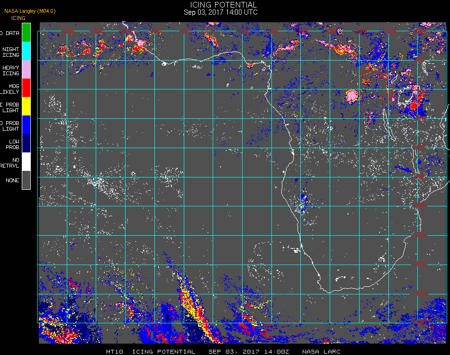Click the '10W' longitude label

click(156, 31)
